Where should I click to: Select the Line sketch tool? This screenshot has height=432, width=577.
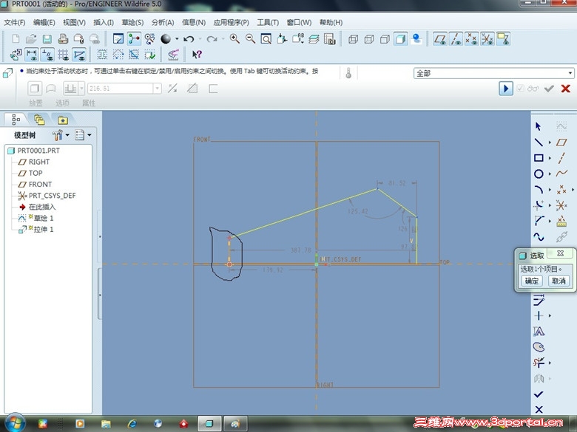pyautogui.click(x=539, y=142)
